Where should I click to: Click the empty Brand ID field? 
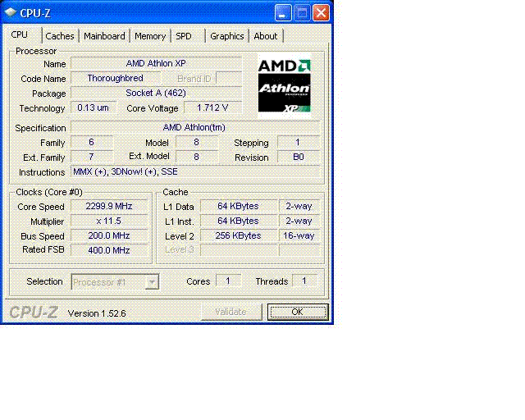(x=229, y=79)
